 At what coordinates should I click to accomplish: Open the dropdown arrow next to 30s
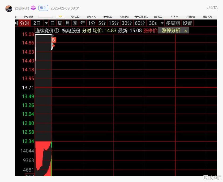point(162,23)
